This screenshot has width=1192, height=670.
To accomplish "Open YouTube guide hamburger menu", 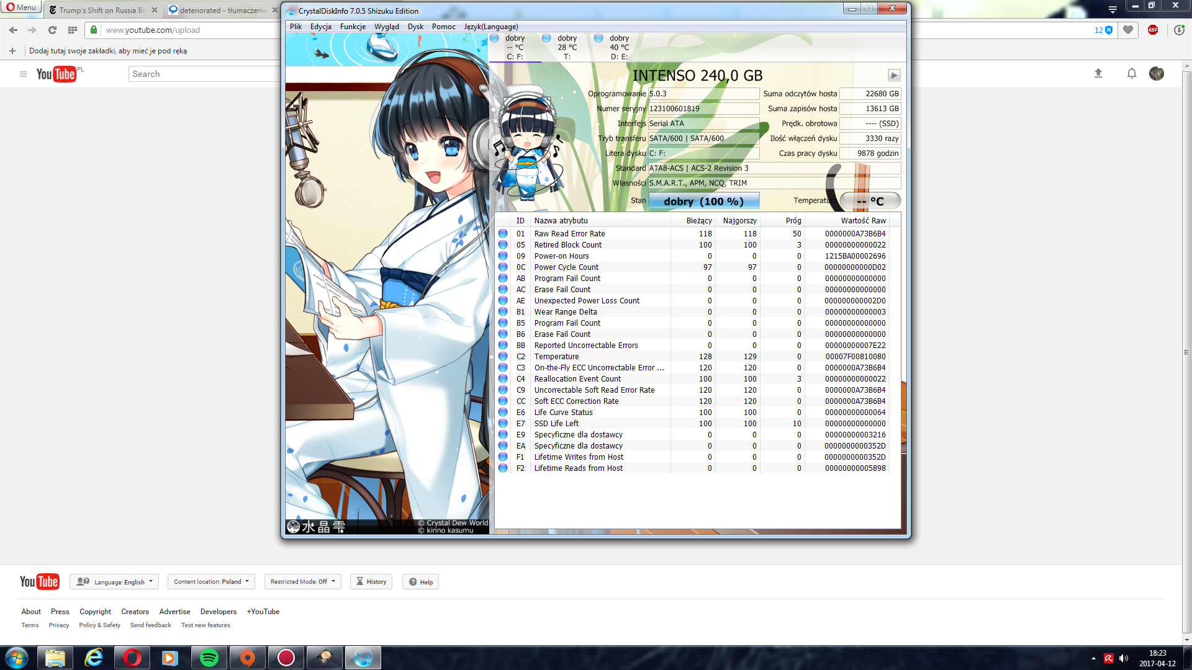I will [23, 74].
